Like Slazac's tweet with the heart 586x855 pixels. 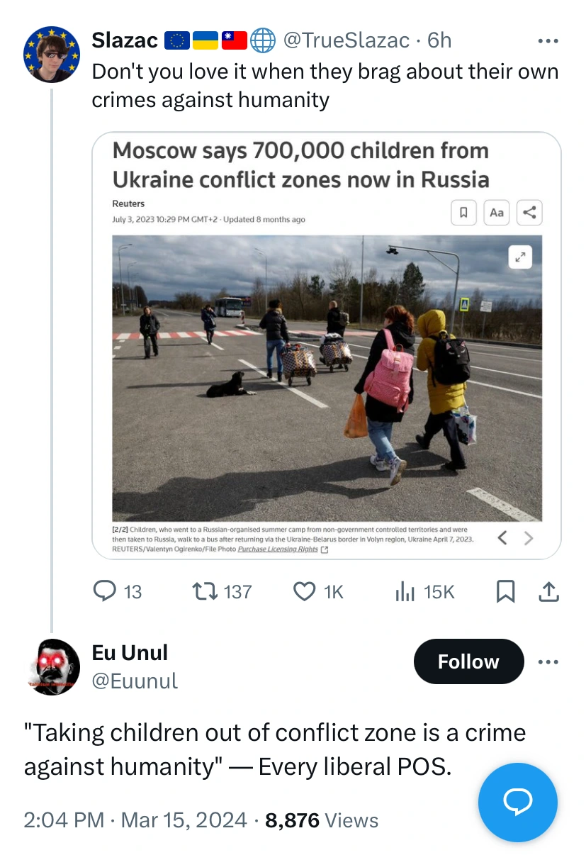coord(304,591)
